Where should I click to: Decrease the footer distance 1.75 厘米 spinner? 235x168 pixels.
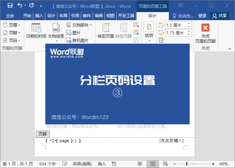click(x=189, y=35)
